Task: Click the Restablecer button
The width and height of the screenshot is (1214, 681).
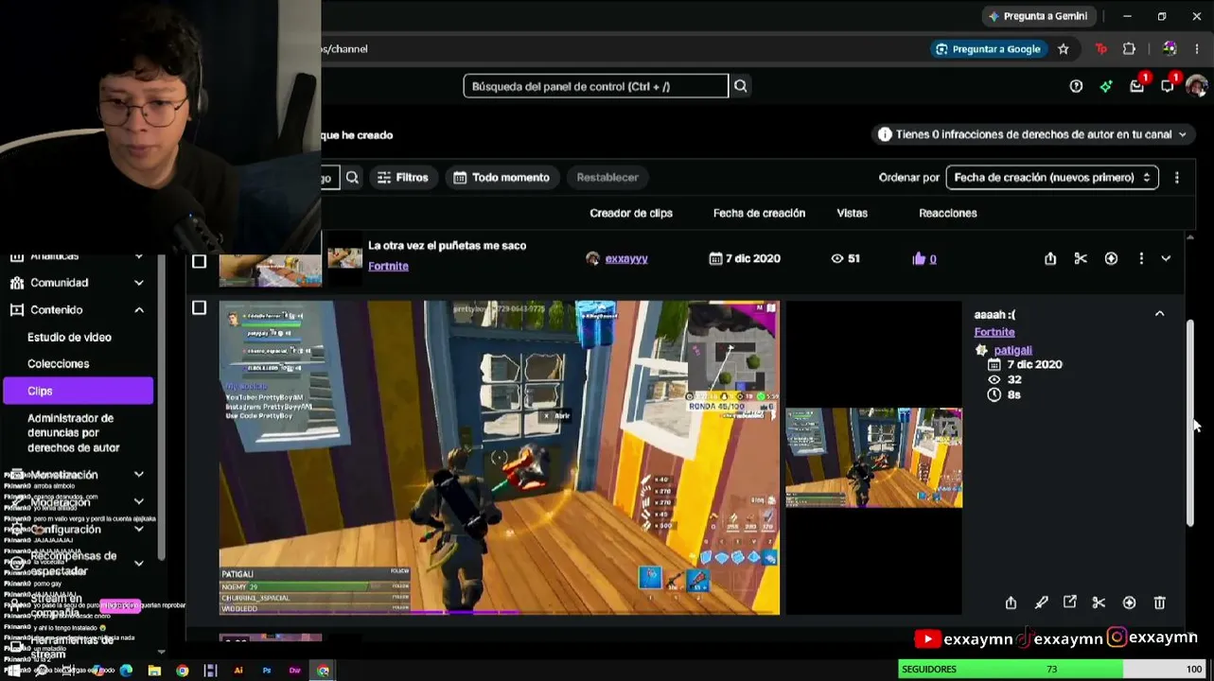Action: tap(607, 177)
